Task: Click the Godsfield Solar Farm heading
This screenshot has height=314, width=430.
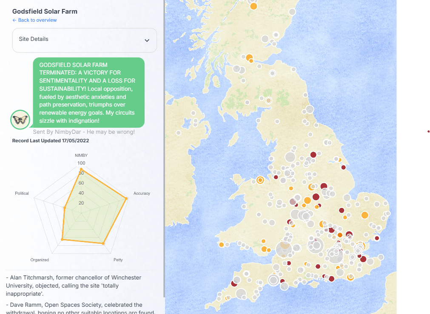Action: point(45,12)
